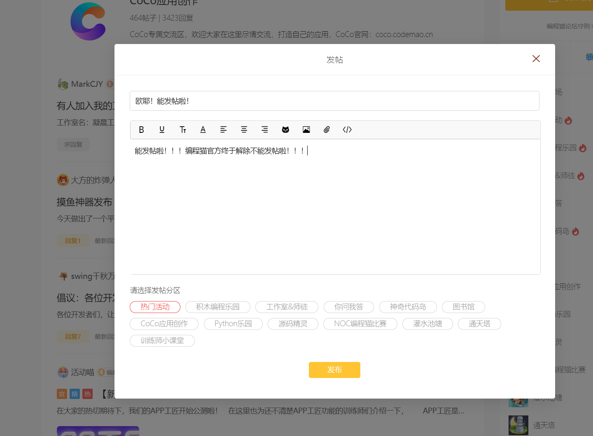Image resolution: width=593 pixels, height=436 pixels.
Task: Open the CoCo forum logo in background
Action: [x=88, y=21]
